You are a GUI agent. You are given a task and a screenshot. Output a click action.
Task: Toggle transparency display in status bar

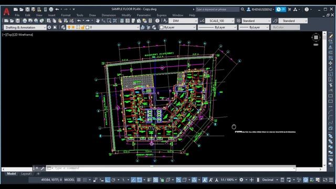tap(155, 180)
